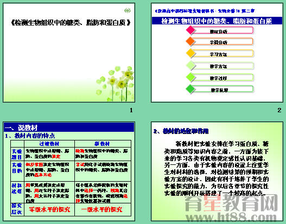286x224 pixels.
Task: Click the lime green diamond icon
Action: (190, 77)
